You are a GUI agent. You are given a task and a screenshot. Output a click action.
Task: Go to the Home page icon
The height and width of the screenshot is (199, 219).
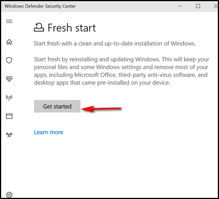pos(9,42)
